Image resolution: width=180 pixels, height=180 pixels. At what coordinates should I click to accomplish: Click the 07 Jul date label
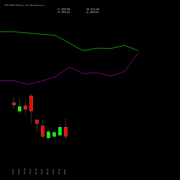pyautogui.click(x=53, y=172)
